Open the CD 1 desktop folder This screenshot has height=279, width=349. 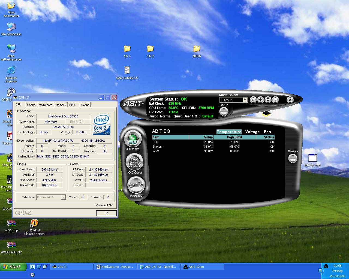click(127, 51)
